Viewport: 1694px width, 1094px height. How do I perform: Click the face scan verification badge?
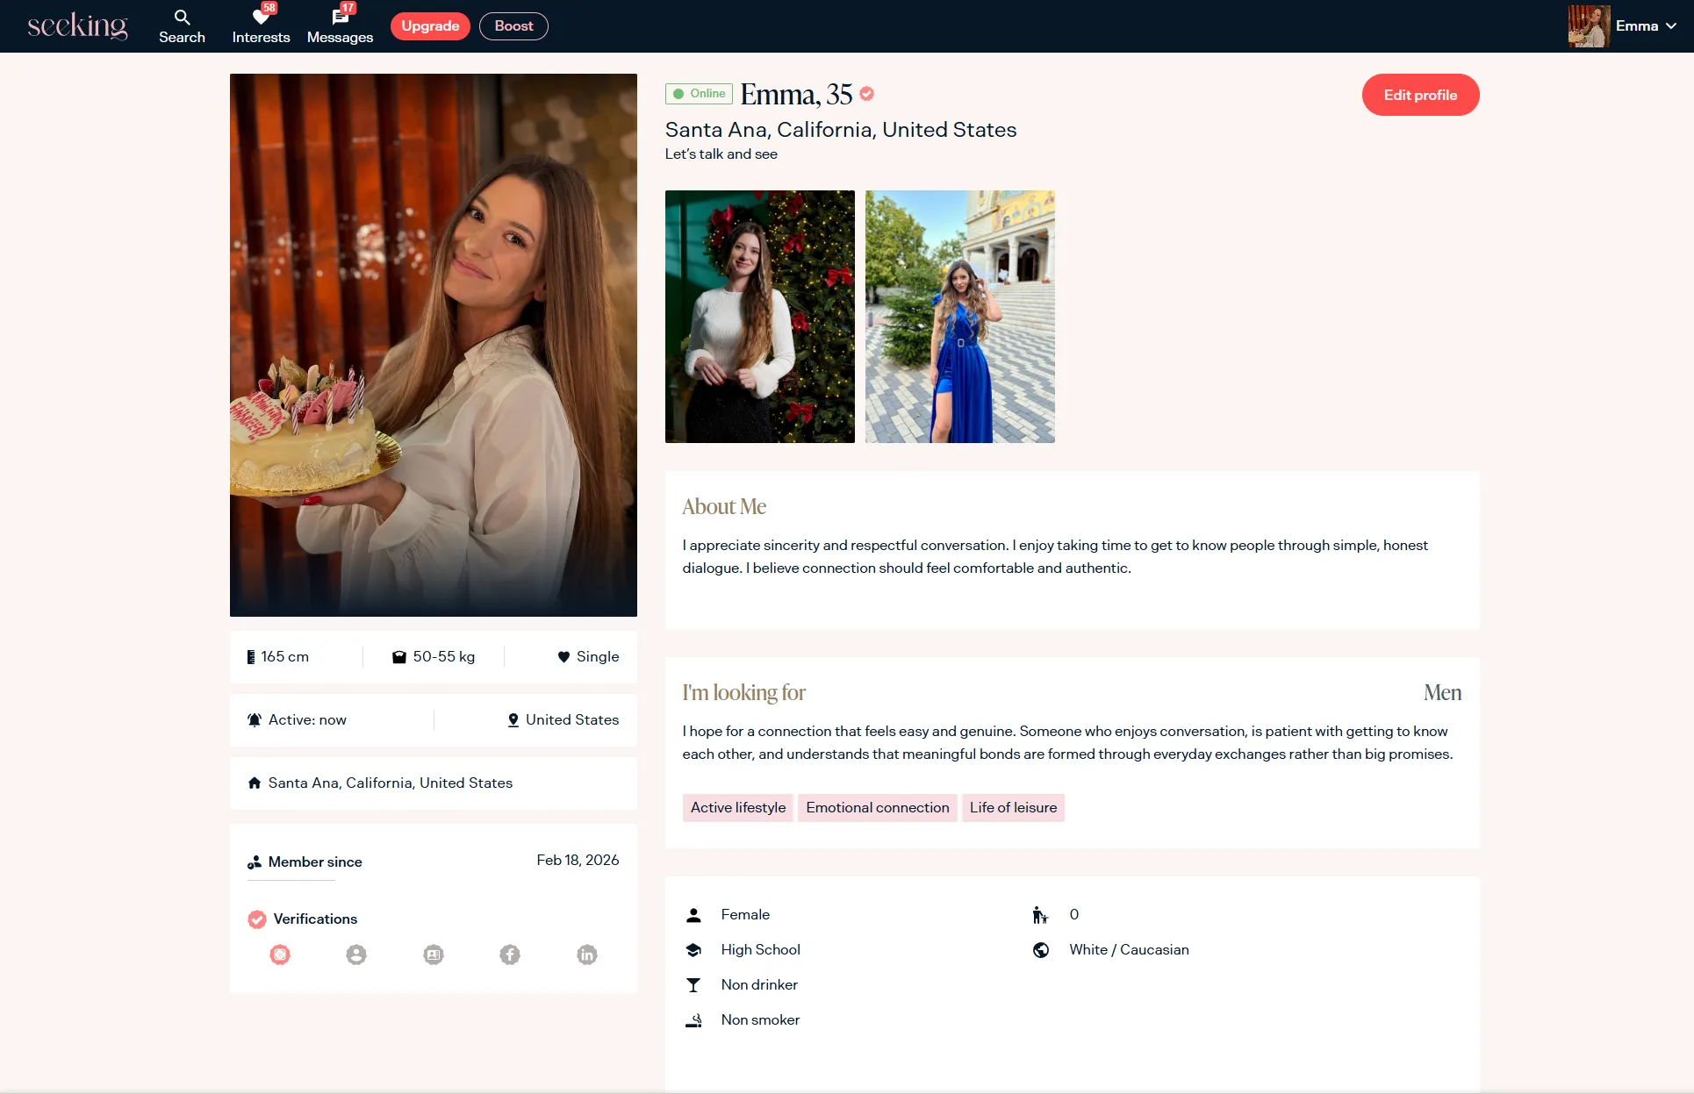tap(280, 955)
